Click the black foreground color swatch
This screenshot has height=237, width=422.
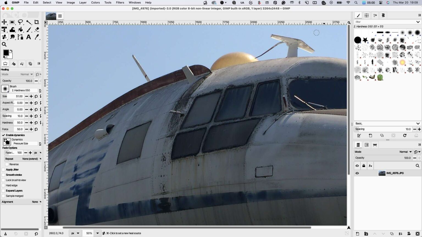point(6,52)
